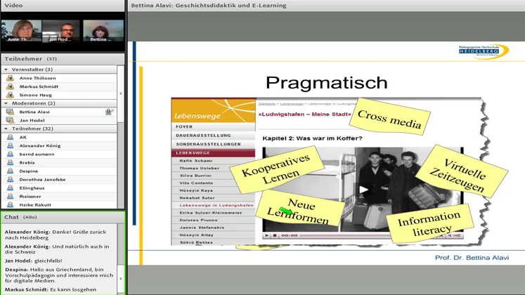Click the green arrow pointer on slide
Screen dimensions: 525x295
[x=285, y=210]
